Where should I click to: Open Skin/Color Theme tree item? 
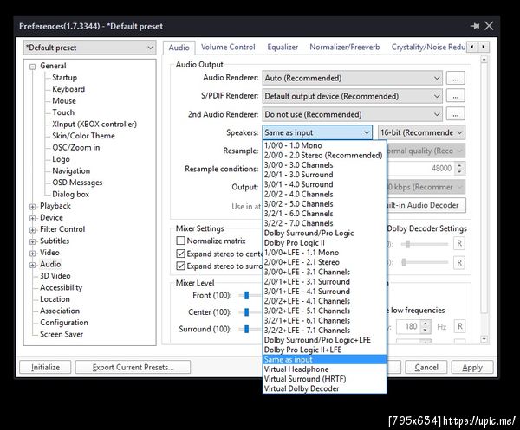point(83,136)
